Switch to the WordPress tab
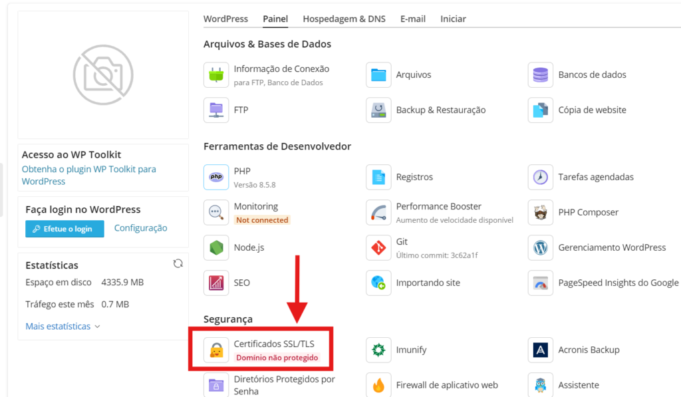 (x=225, y=19)
